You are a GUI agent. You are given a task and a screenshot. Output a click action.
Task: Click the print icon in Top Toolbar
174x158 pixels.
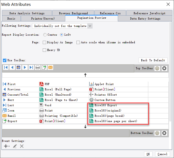click(38, 68)
